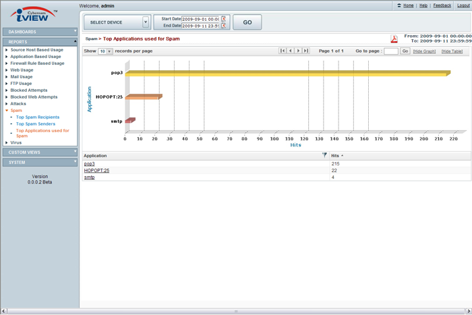The width and height of the screenshot is (472, 315).
Task: Click Logout link
Action: 463,5
